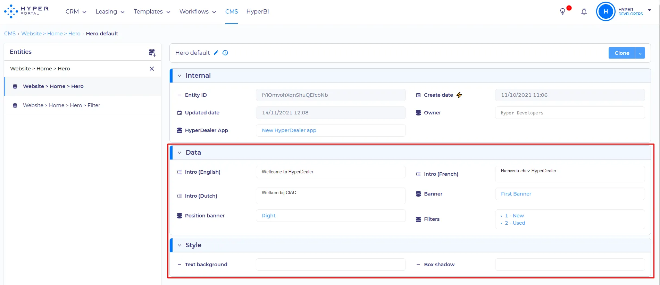Image resolution: width=660 pixels, height=285 pixels.
Task: Click the text icon beside Intro (French)
Action: point(418,174)
